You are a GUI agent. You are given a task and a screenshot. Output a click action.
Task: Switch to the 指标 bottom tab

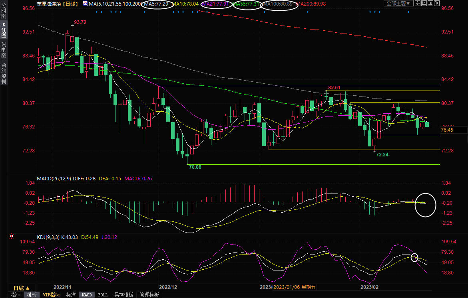tap(16, 295)
